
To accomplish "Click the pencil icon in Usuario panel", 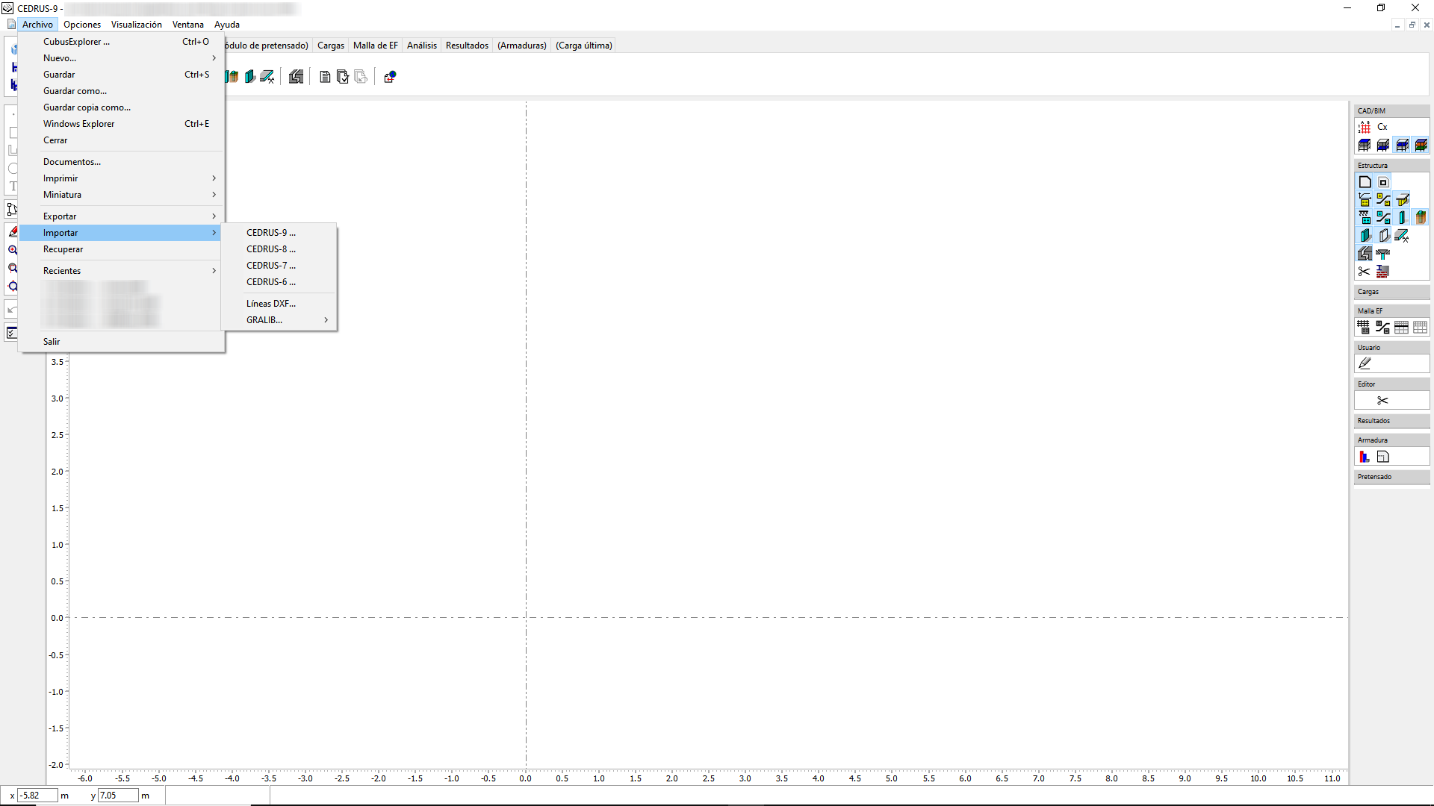I will (1365, 363).
